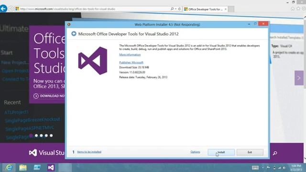Click the DOWNLOAD NOW button on the web page
Screen dimensions: 306x172
[49, 96]
